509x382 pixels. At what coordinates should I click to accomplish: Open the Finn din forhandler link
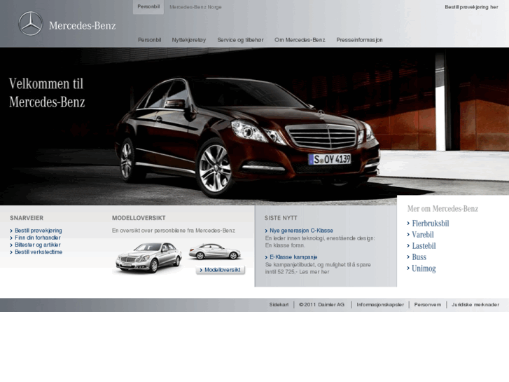38,238
